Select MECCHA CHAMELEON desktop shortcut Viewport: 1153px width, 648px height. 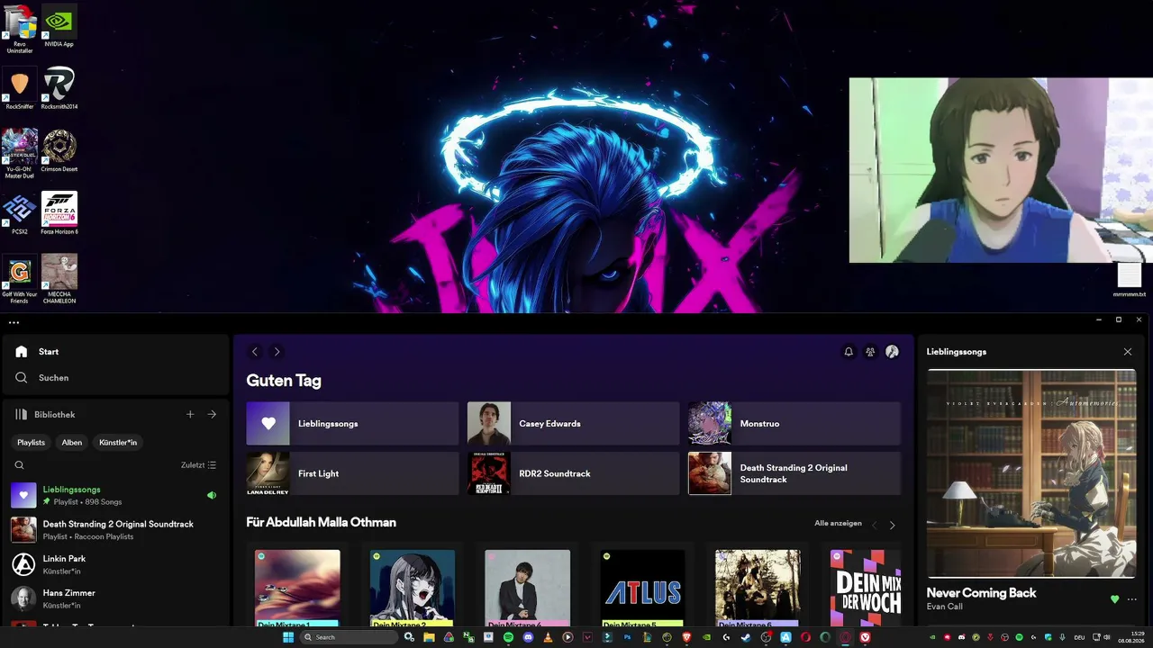pyautogui.click(x=59, y=279)
